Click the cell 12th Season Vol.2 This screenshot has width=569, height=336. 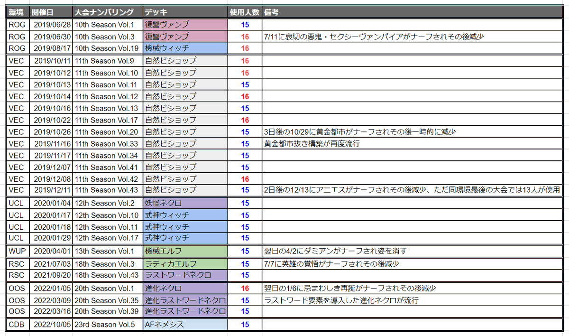click(108, 203)
